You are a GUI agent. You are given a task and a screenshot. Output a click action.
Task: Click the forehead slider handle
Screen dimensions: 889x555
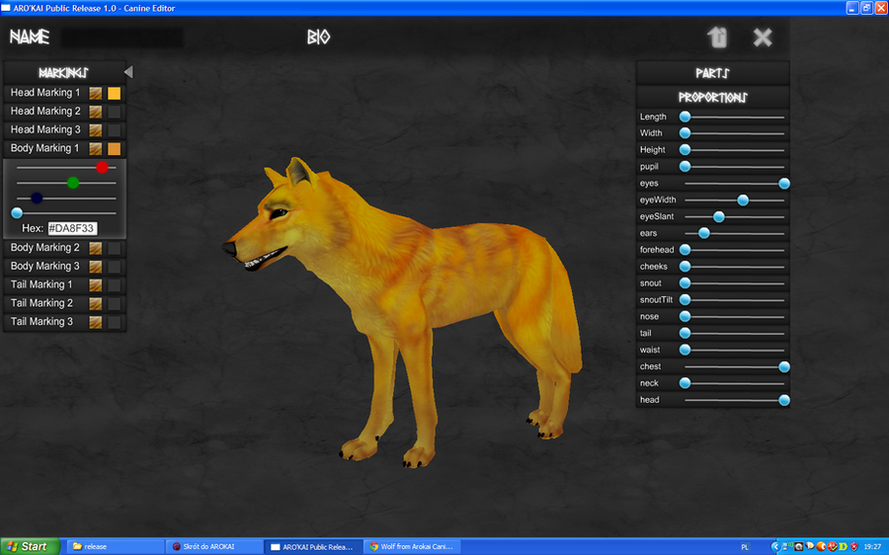click(685, 250)
